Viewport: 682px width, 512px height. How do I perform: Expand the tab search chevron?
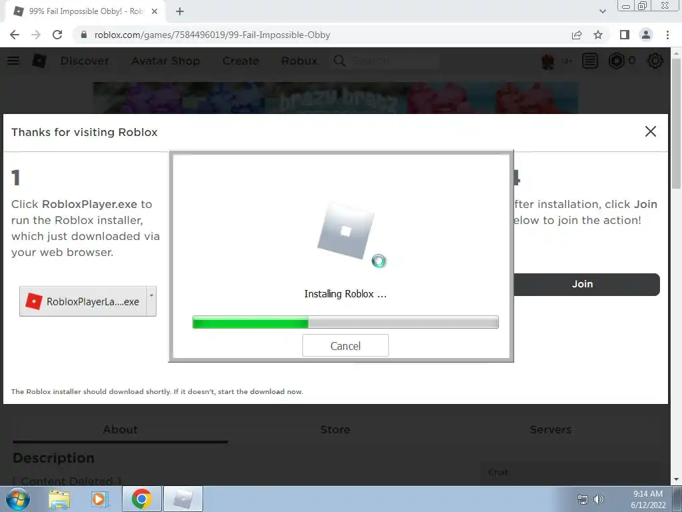[x=602, y=11]
